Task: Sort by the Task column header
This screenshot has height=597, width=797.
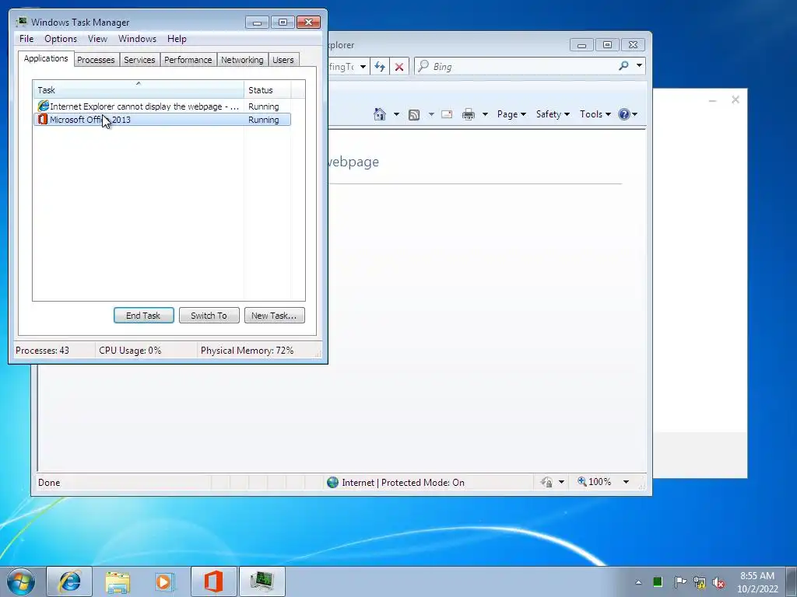Action: 139,90
